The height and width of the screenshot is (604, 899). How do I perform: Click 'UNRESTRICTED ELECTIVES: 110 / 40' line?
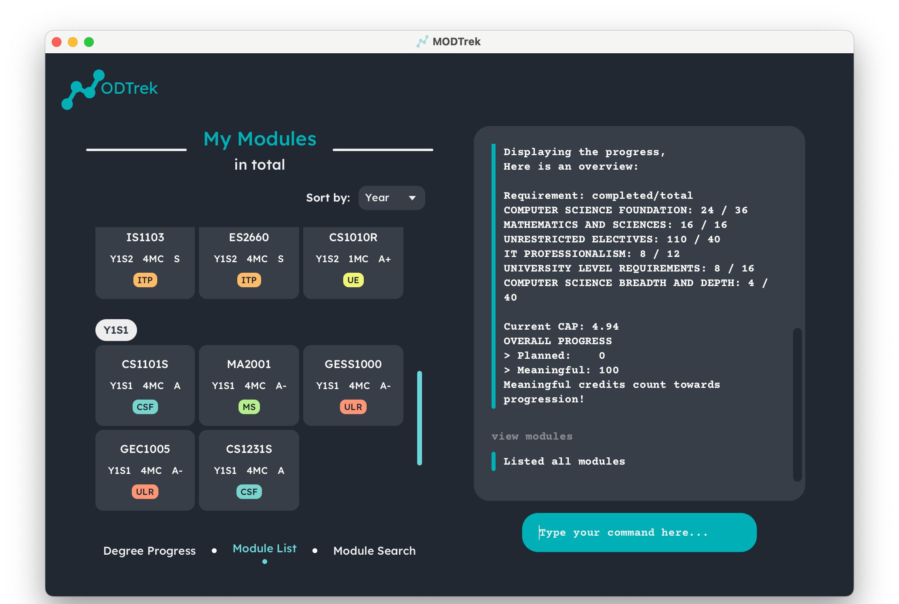point(612,239)
